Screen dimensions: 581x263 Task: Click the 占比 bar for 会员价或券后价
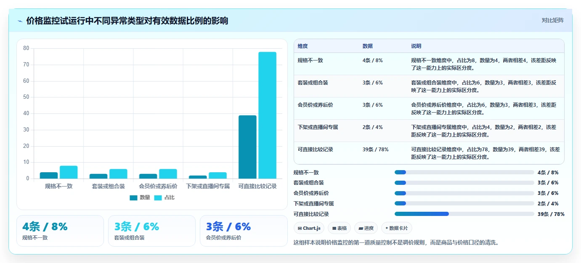[x=168, y=174]
